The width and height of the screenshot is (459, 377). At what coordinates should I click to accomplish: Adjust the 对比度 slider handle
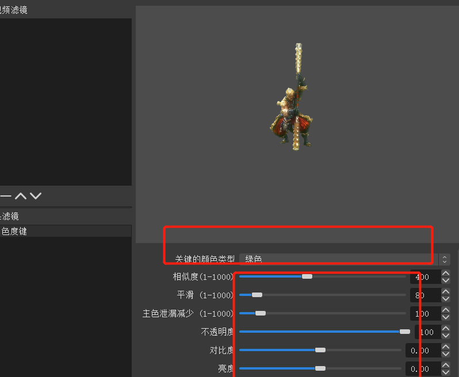320,350
